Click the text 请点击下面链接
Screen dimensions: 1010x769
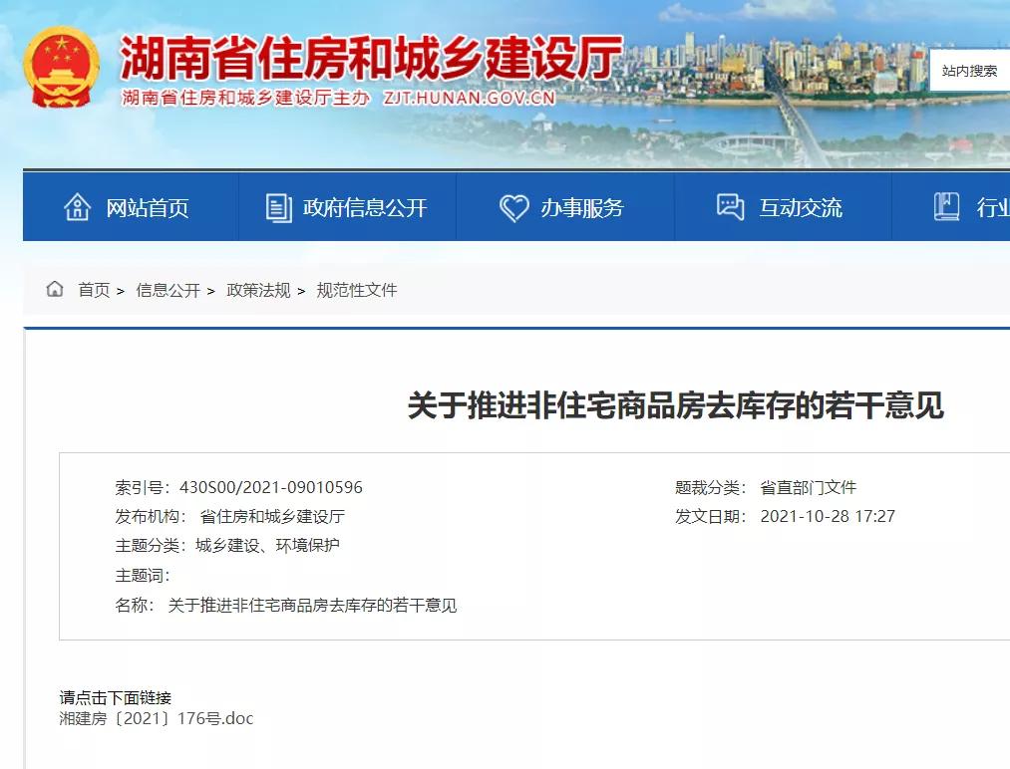116,697
